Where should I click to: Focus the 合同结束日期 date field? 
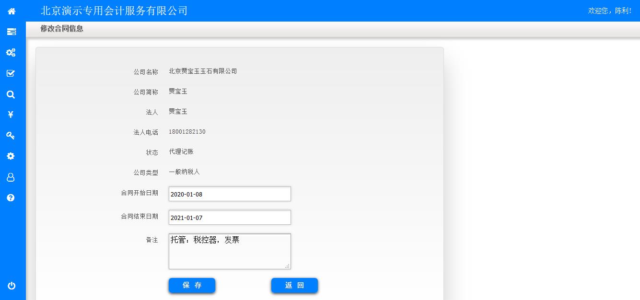point(230,218)
